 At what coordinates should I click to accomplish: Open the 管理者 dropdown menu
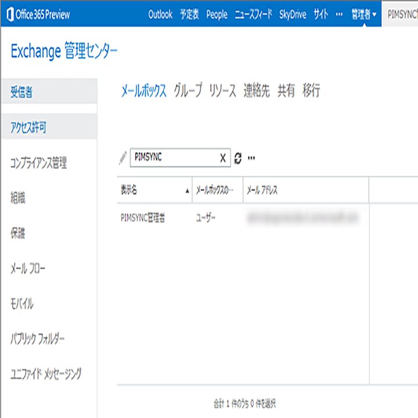tap(364, 14)
